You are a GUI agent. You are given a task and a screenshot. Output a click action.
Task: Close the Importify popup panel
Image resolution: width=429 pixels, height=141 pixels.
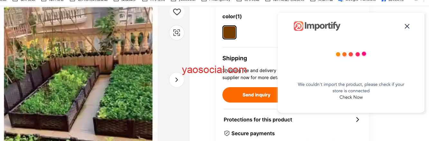tap(407, 26)
